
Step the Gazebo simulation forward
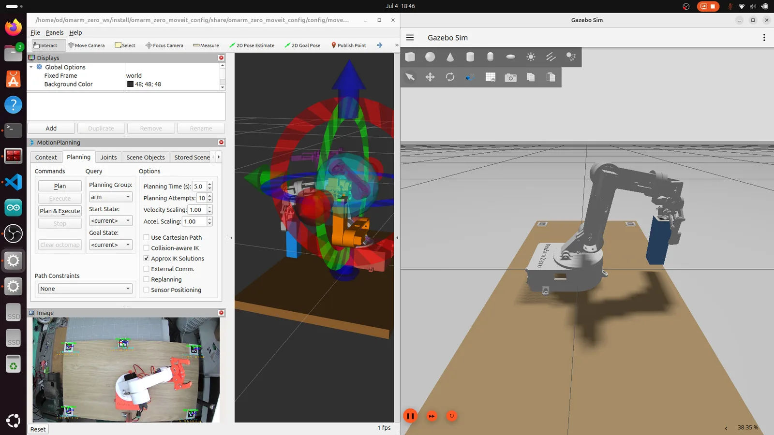[x=432, y=416]
